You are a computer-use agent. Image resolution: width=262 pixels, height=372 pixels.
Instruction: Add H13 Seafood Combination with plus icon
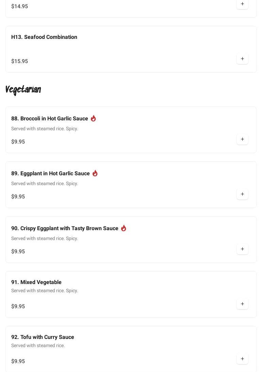[242, 59]
